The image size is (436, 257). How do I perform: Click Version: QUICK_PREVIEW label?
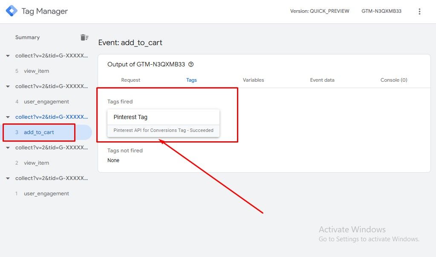pyautogui.click(x=320, y=11)
